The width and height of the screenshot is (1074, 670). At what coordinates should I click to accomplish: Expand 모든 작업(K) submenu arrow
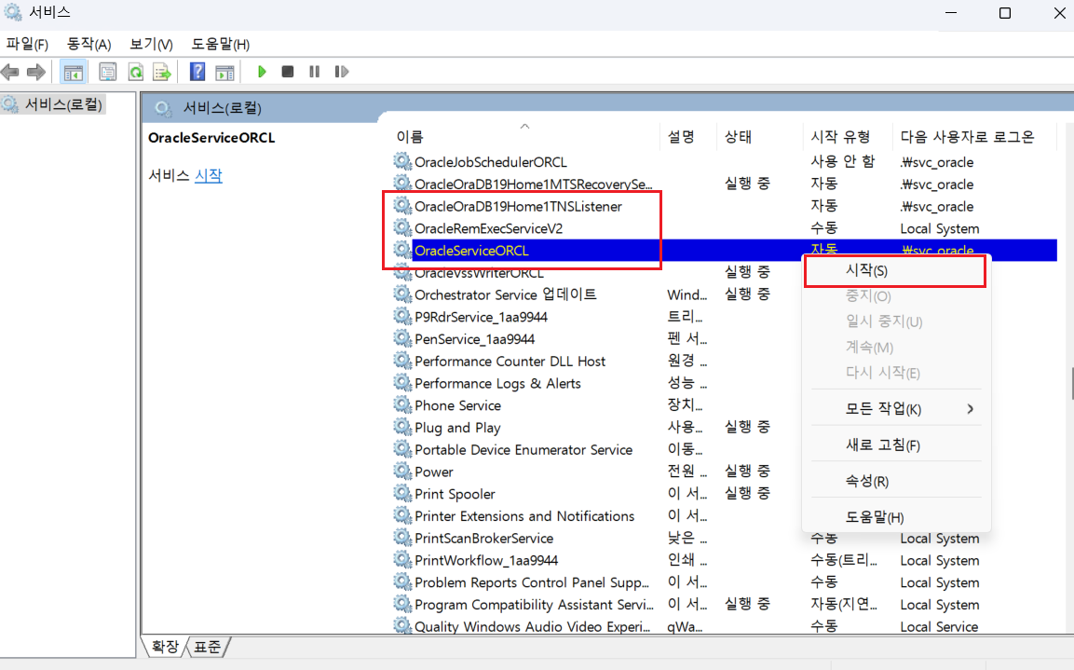coord(970,409)
